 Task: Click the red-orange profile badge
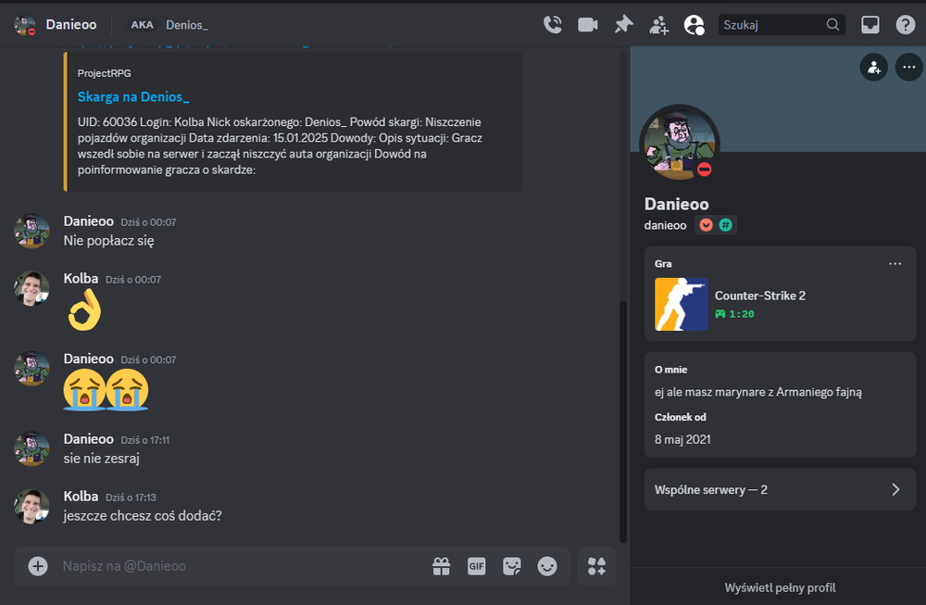click(x=706, y=225)
